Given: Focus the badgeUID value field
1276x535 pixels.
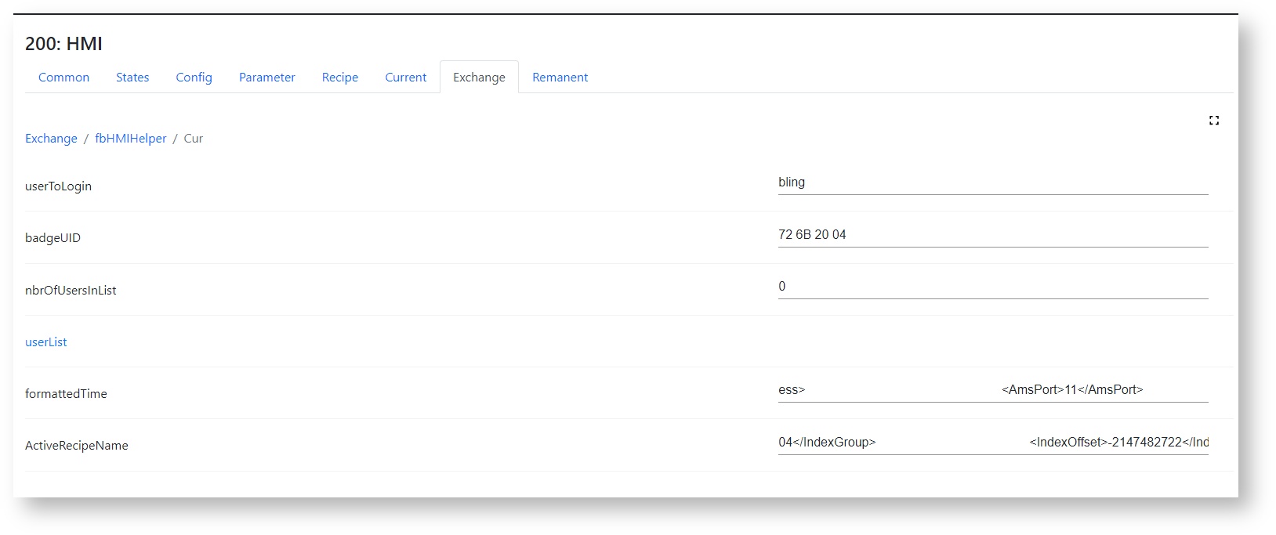Looking at the screenshot, I should click(992, 235).
